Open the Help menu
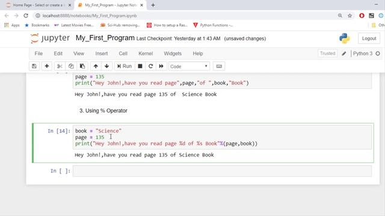The image size is (385, 216). click(198, 53)
